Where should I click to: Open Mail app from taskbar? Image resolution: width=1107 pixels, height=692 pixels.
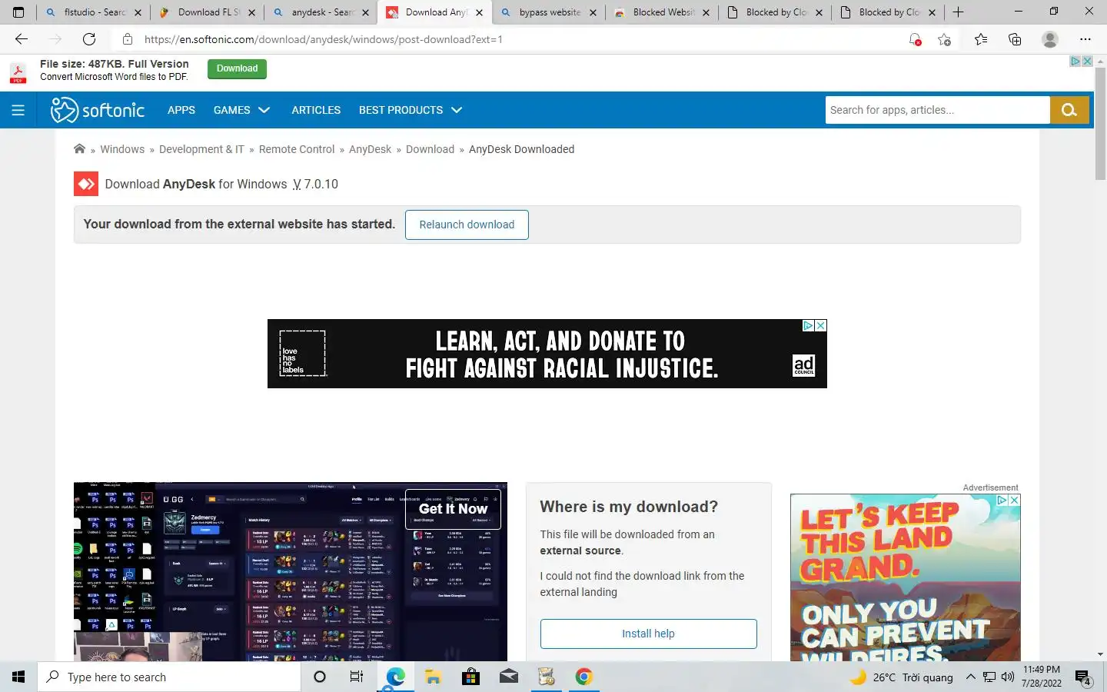coord(509,677)
